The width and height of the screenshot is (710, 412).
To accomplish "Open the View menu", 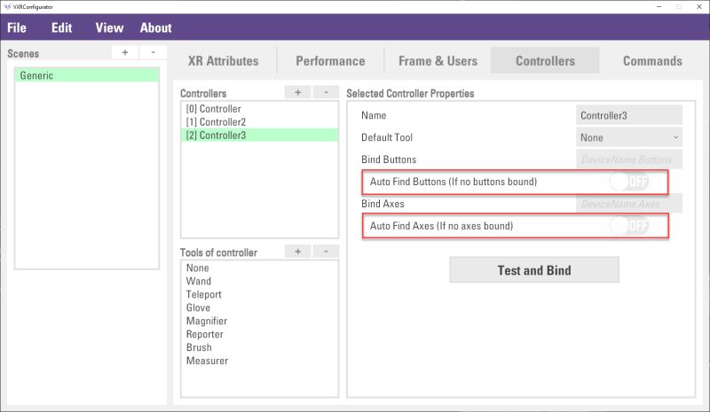I will (x=109, y=27).
